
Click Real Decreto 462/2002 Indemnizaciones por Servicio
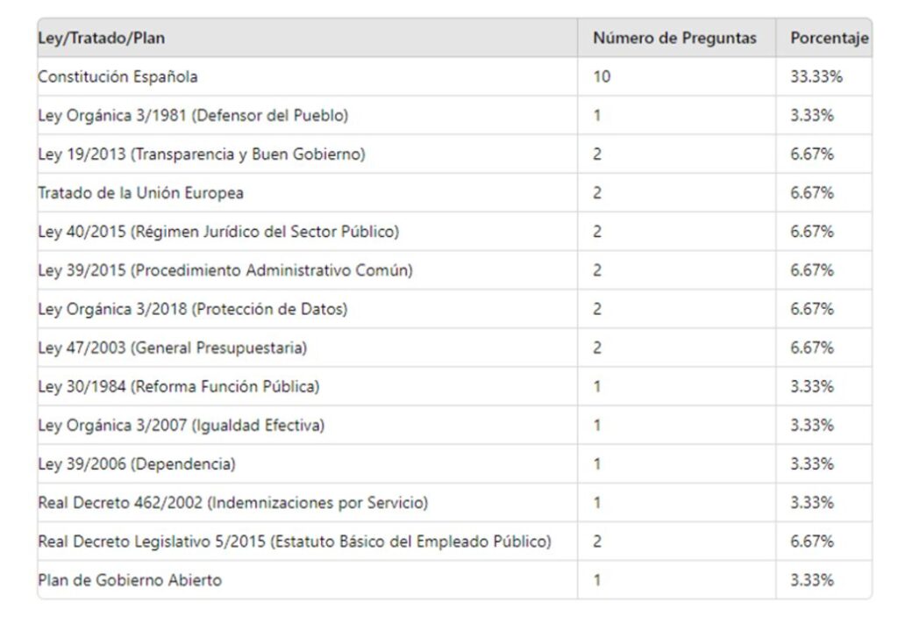click(233, 503)
